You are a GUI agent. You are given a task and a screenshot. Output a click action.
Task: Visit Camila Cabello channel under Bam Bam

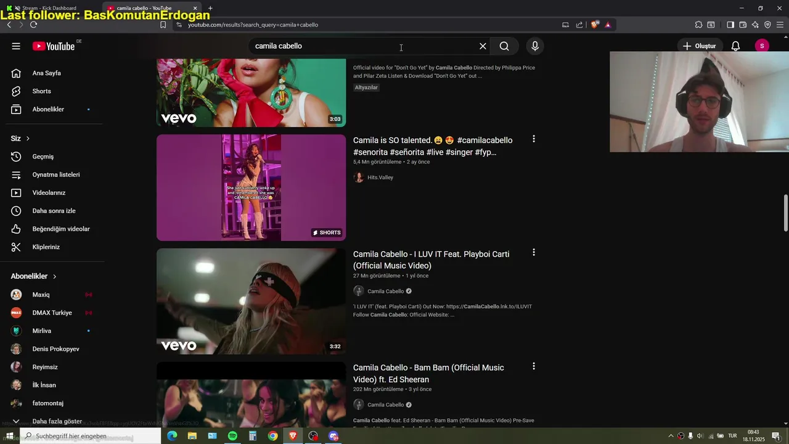pos(385,405)
